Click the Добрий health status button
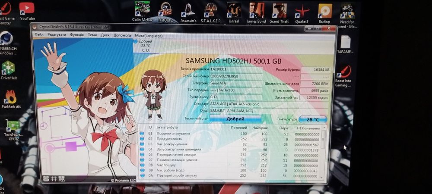 click(235, 119)
